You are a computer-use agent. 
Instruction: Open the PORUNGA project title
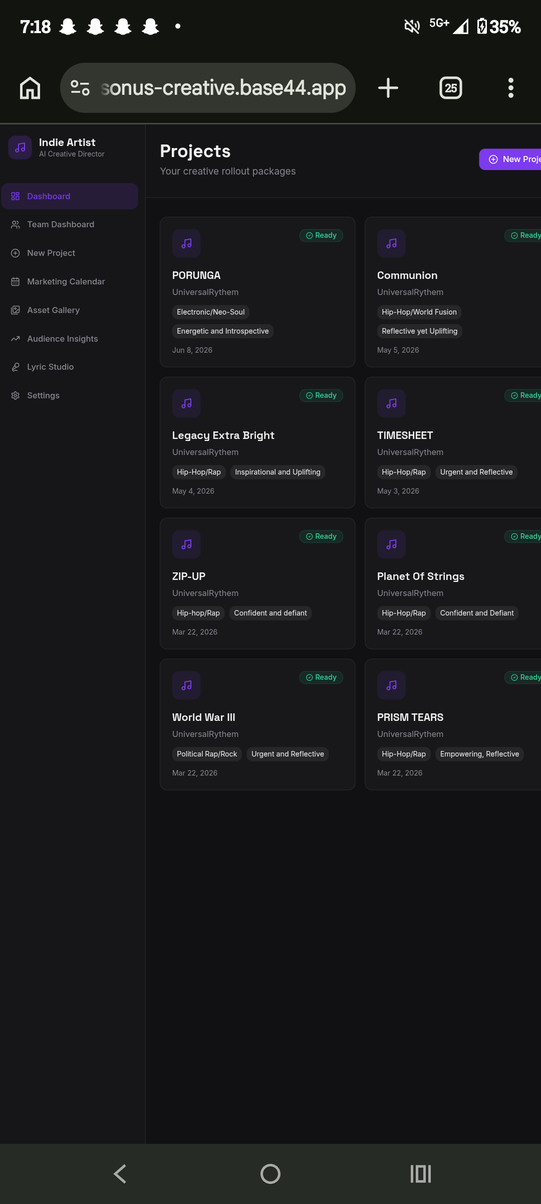pos(196,275)
